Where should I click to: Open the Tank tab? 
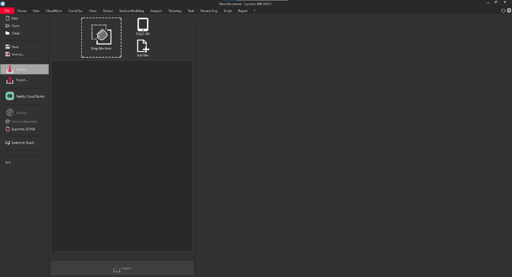coord(191,11)
